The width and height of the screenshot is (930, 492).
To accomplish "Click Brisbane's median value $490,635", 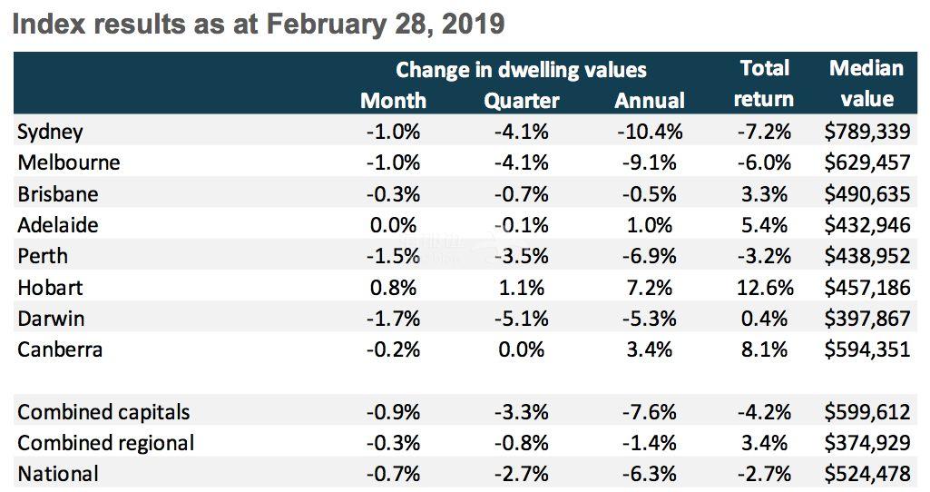I will [866, 194].
